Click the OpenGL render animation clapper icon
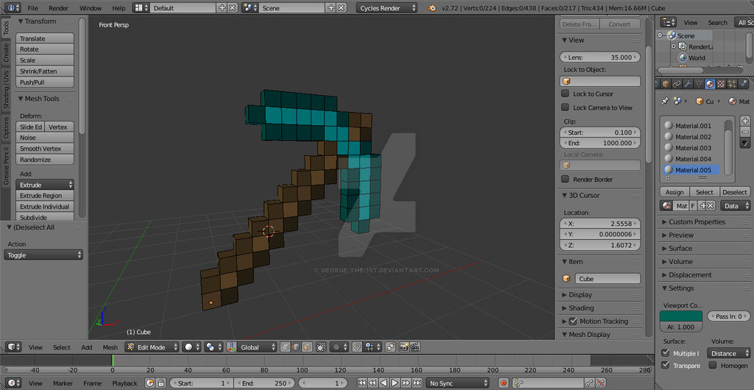The width and height of the screenshot is (754, 390). (x=415, y=347)
